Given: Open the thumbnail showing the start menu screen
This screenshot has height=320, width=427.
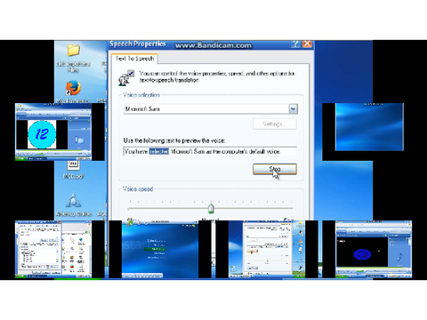Looking at the screenshot, I should click(160, 250).
